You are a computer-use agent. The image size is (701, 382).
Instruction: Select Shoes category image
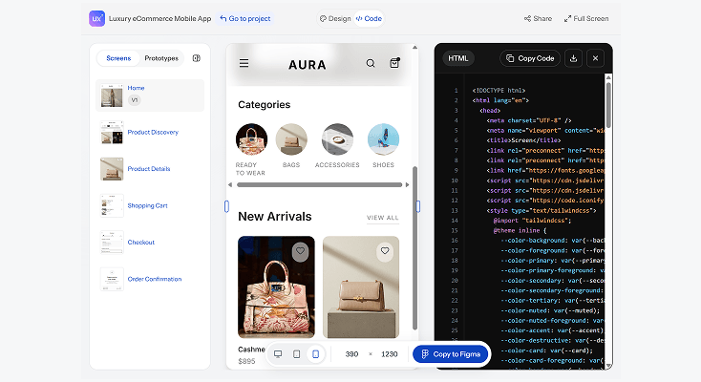[x=383, y=139]
